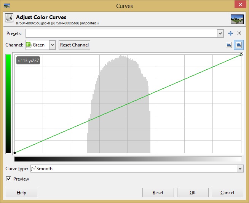Screen dimensions: 249x203
Task: Expand the Presets dropdown arrow
Action: coord(220,34)
